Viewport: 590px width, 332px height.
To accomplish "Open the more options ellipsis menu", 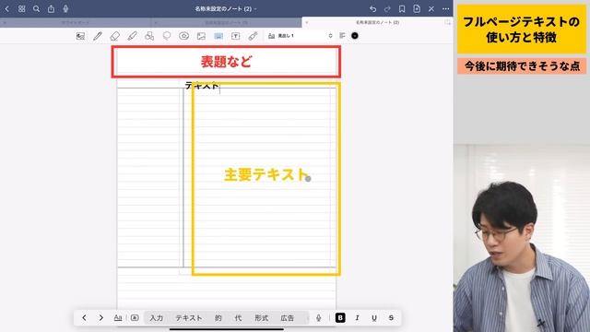I will (x=446, y=8).
